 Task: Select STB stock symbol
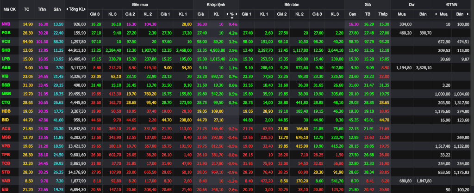(x=6, y=172)
